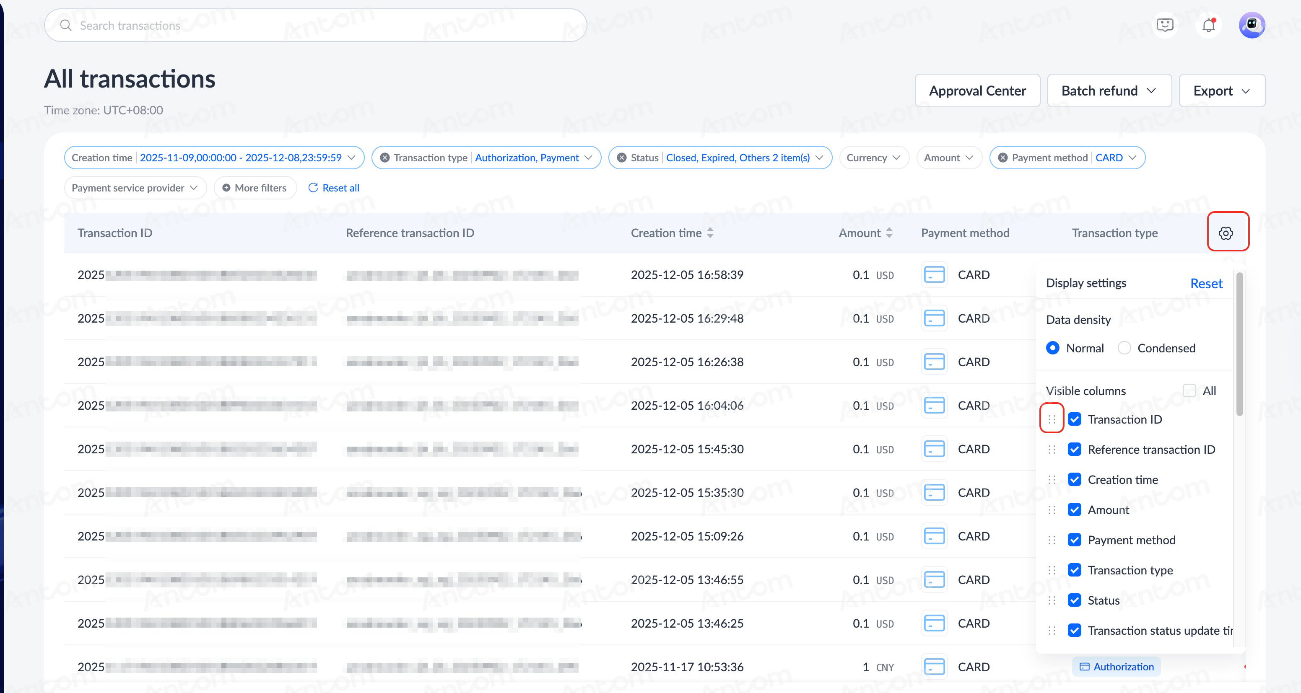1301x693 pixels.
Task: Open the Creation time date range dropdown
Action: click(x=214, y=158)
